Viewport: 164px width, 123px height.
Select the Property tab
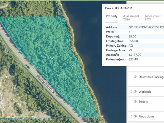point(112,16)
